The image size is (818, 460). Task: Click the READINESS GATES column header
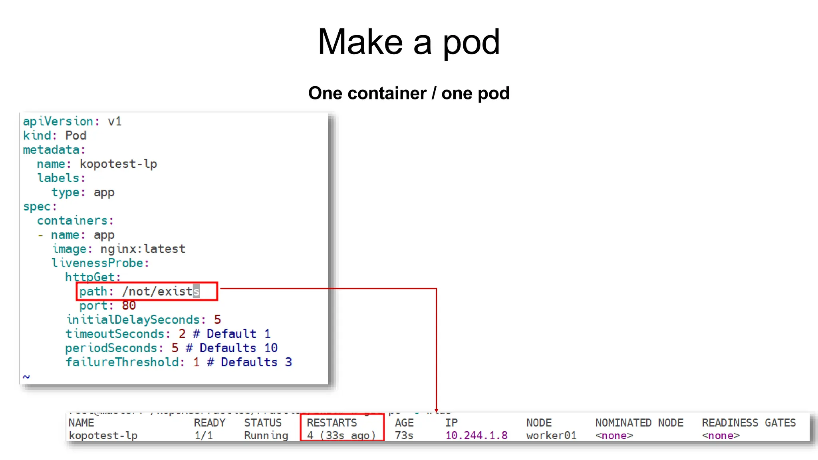pyautogui.click(x=749, y=423)
